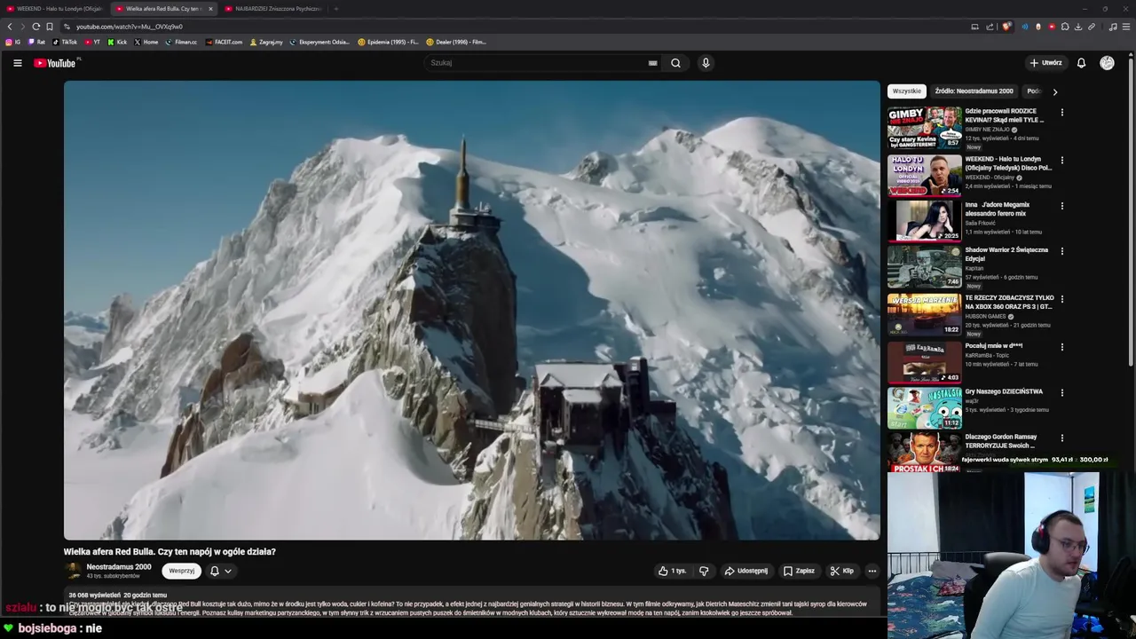The width and height of the screenshot is (1136, 639).
Task: Click the Udostępnij share button
Action: click(745, 571)
